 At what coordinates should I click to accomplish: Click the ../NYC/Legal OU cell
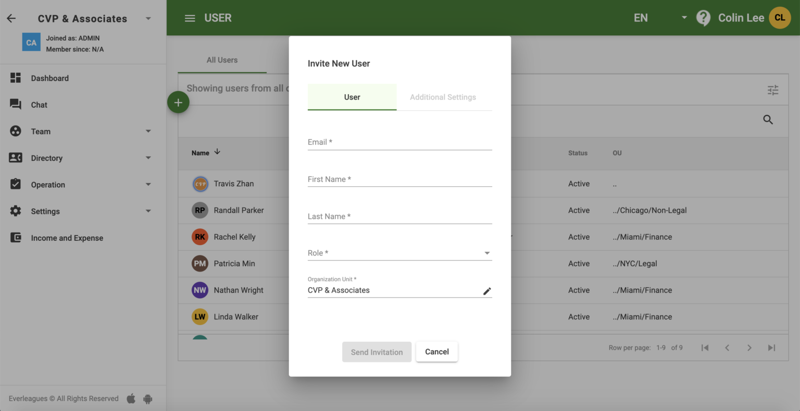point(635,263)
